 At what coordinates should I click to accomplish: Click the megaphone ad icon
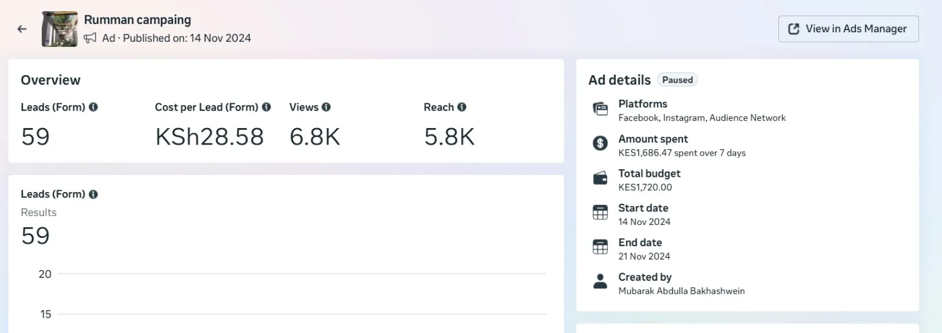[90, 38]
